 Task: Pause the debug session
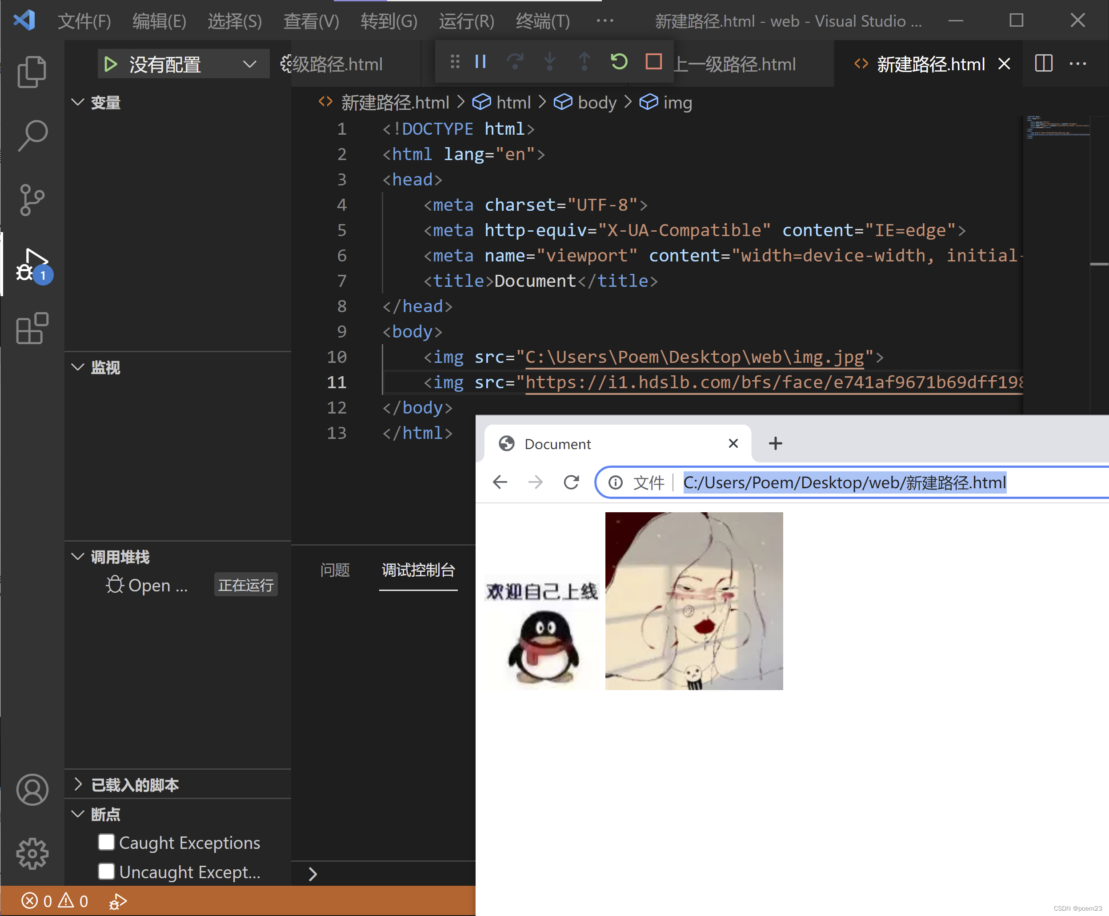(480, 62)
